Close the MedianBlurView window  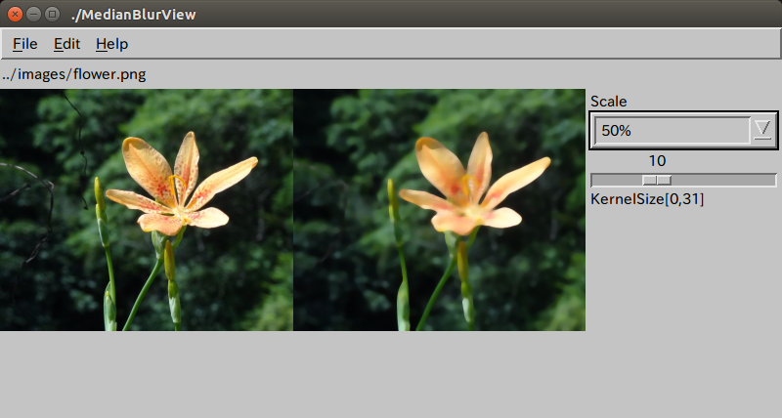(x=15, y=14)
